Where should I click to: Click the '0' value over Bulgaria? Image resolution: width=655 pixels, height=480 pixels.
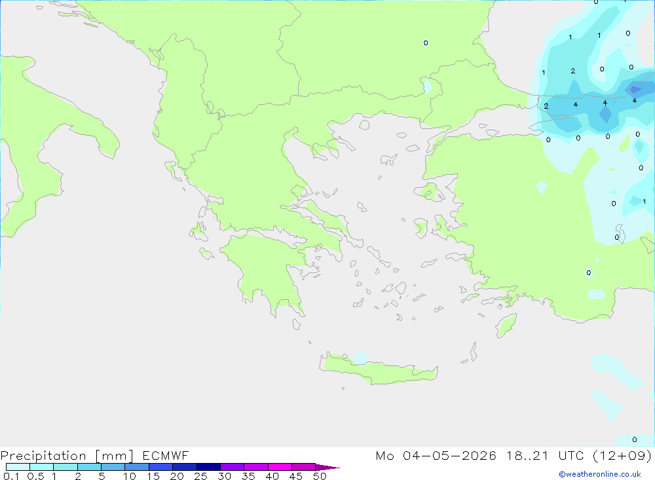[x=426, y=43]
